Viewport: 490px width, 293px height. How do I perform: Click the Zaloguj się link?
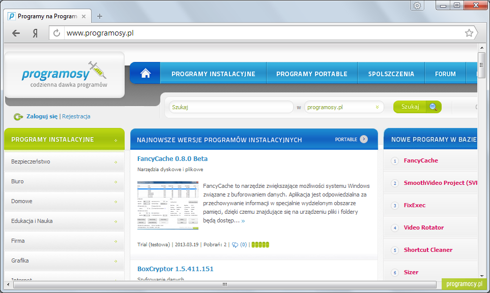[42, 116]
